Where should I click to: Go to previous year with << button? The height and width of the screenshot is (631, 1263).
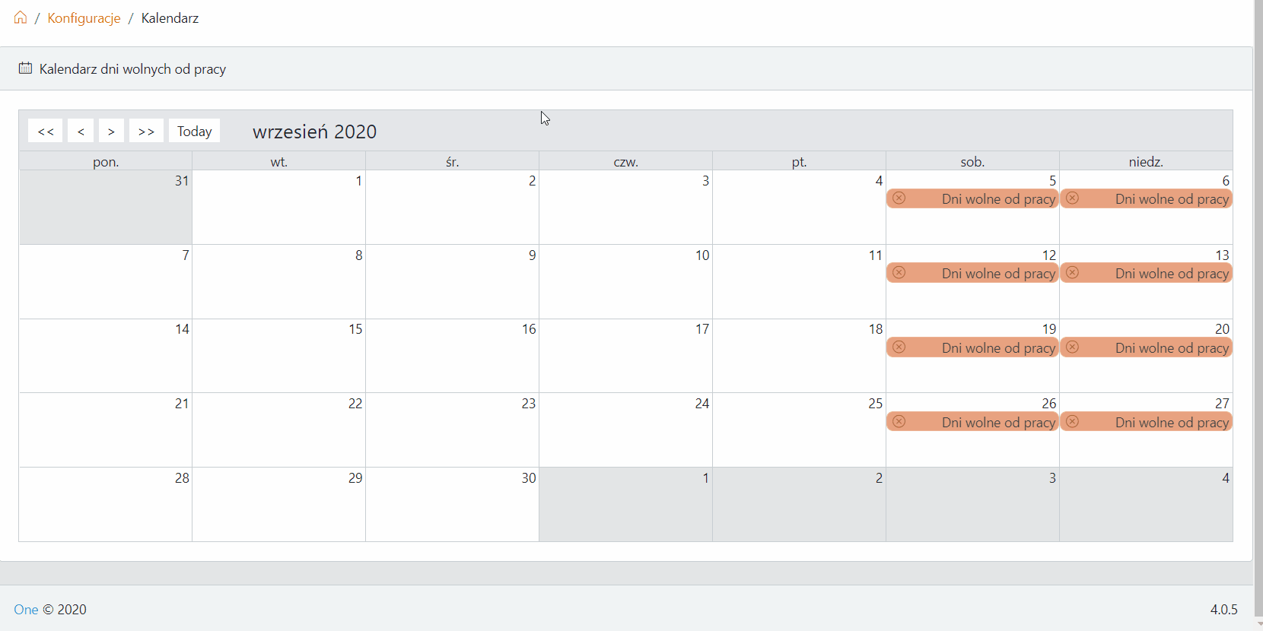tap(46, 131)
